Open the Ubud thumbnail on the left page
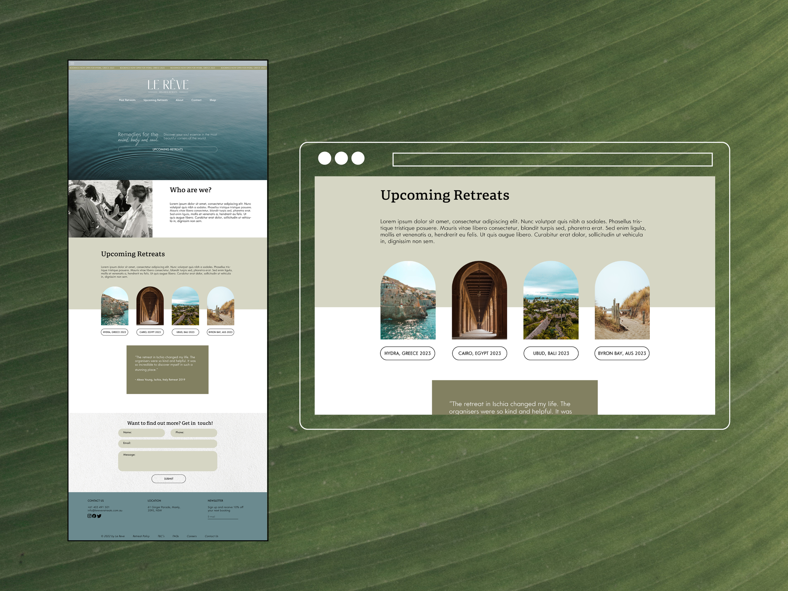Viewport: 788px width, 591px height. click(185, 306)
